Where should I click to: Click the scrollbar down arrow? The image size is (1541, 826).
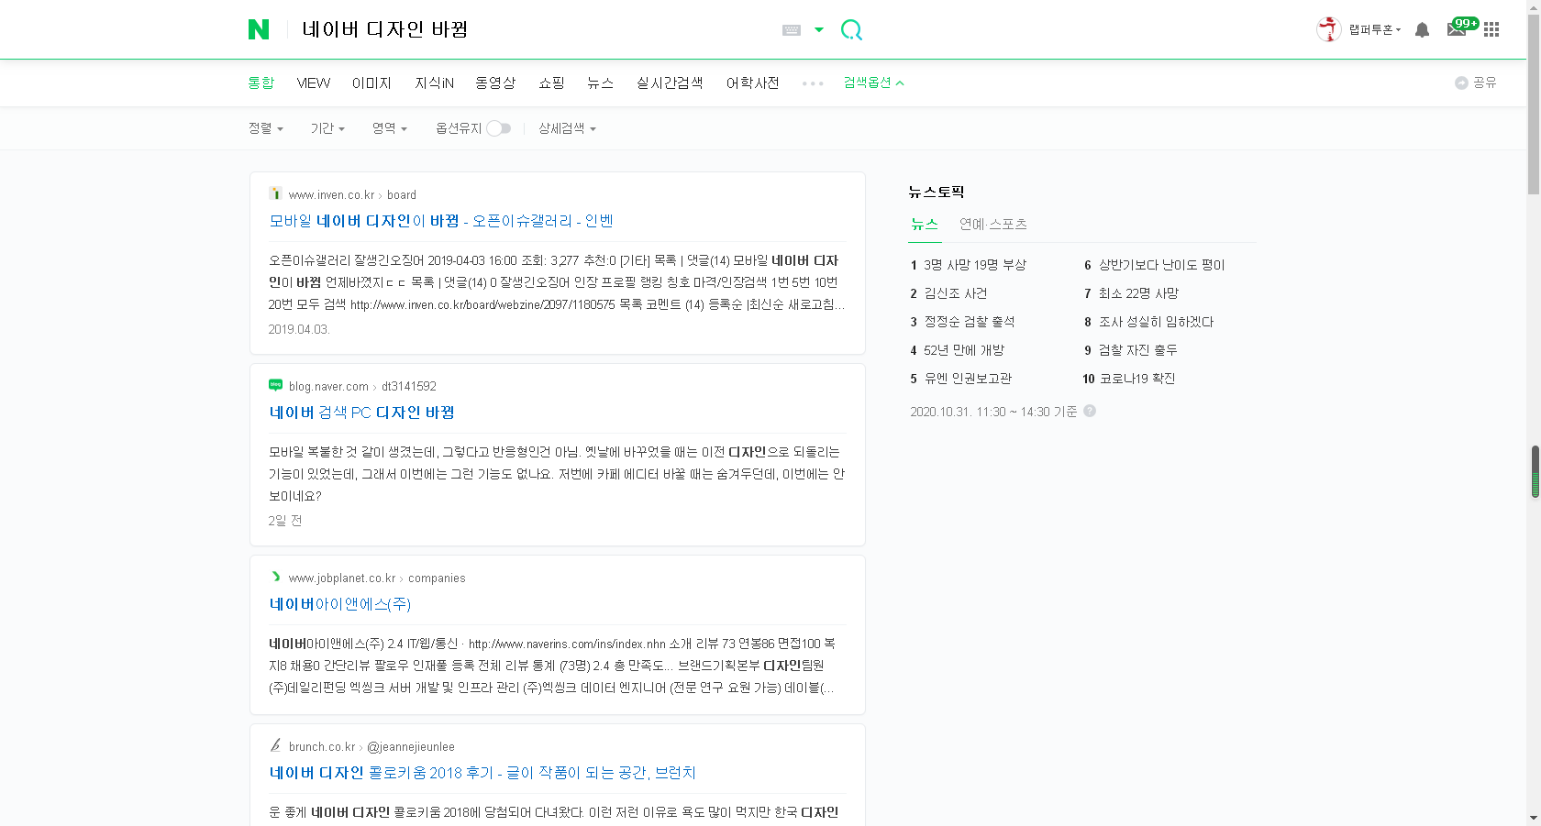[1534, 818]
